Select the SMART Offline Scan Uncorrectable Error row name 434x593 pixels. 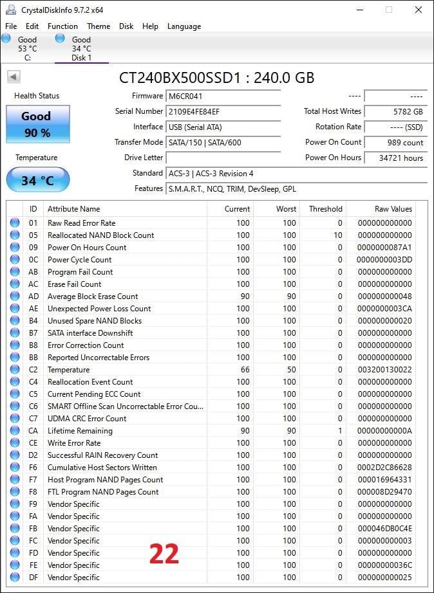point(126,406)
